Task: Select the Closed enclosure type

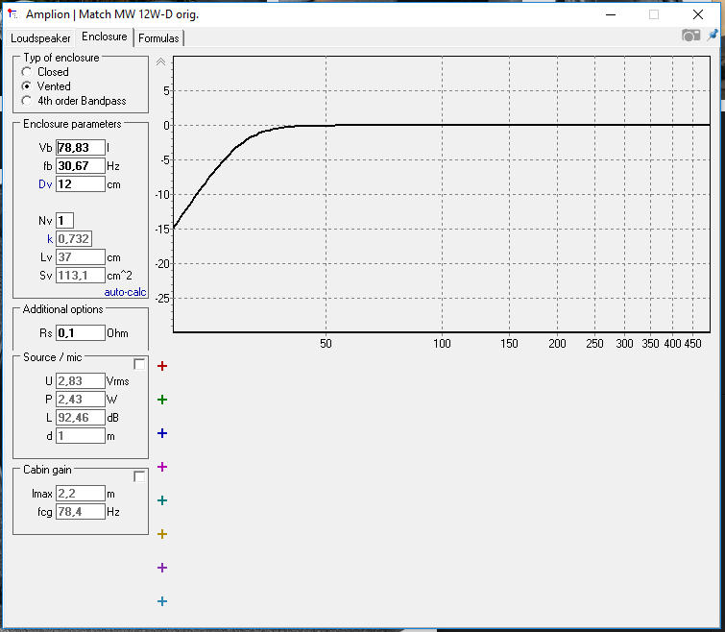Action: (26, 72)
